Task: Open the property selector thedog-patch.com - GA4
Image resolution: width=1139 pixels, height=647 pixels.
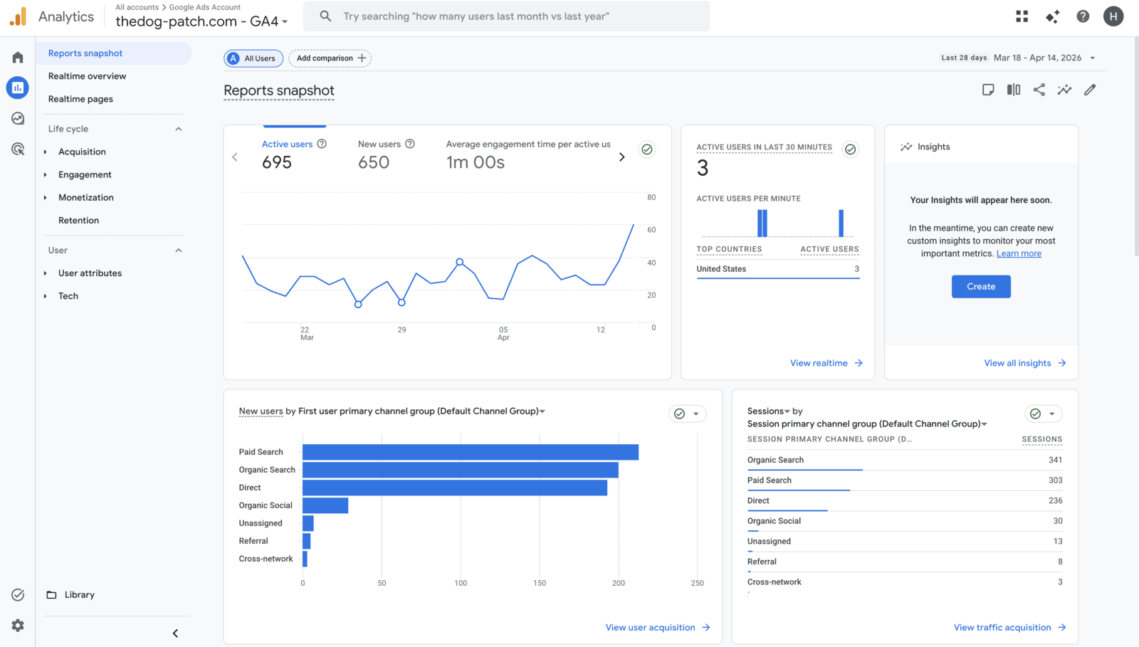Action: pos(201,21)
